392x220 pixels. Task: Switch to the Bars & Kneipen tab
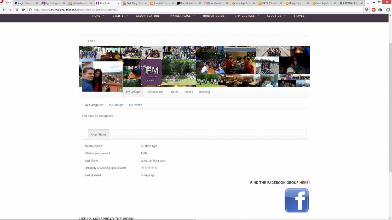tap(188, 3)
